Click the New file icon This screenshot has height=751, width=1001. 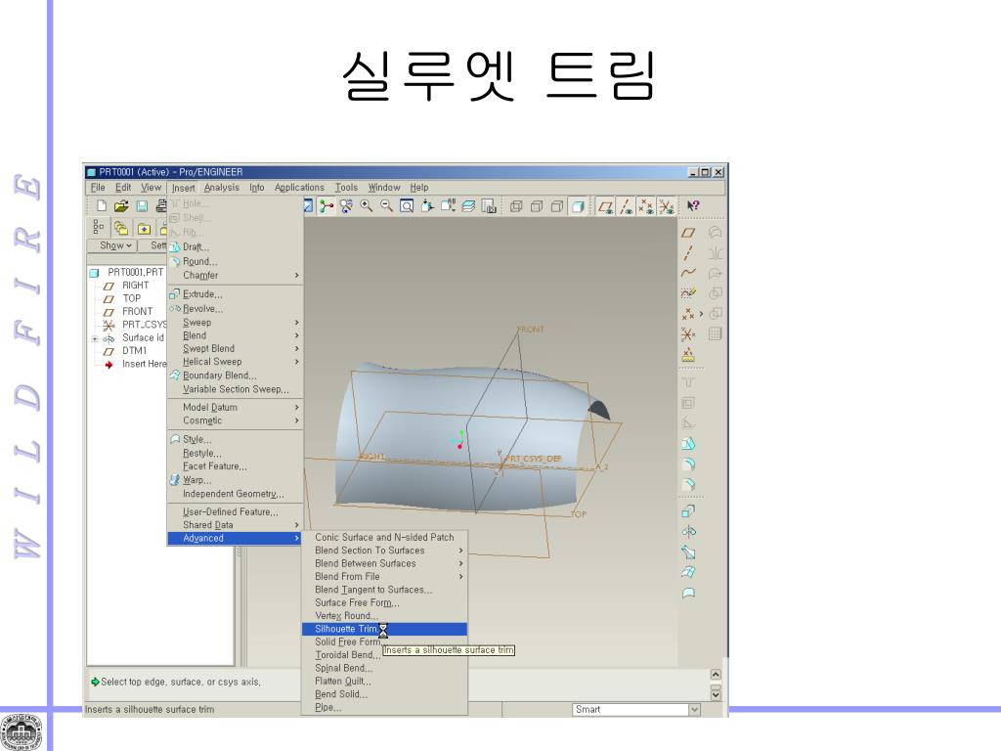102,205
